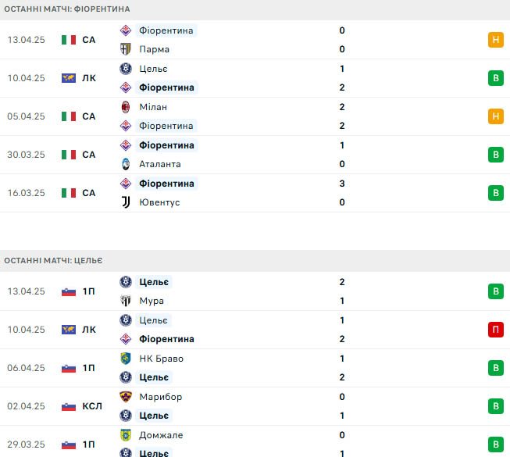Click the Juventus club logo
This screenshot has width=510, height=457.
pos(126,202)
